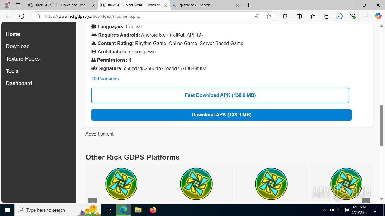This screenshot has width=385, height=216.
Task: Open Dashboard in sidebar menu
Action: point(19,83)
